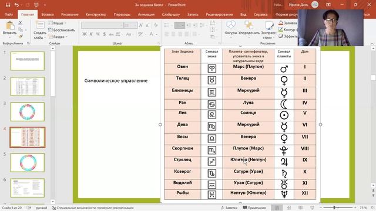Switch to slide sorter view icon
This screenshot has height=211, width=376.
(x=288, y=207)
